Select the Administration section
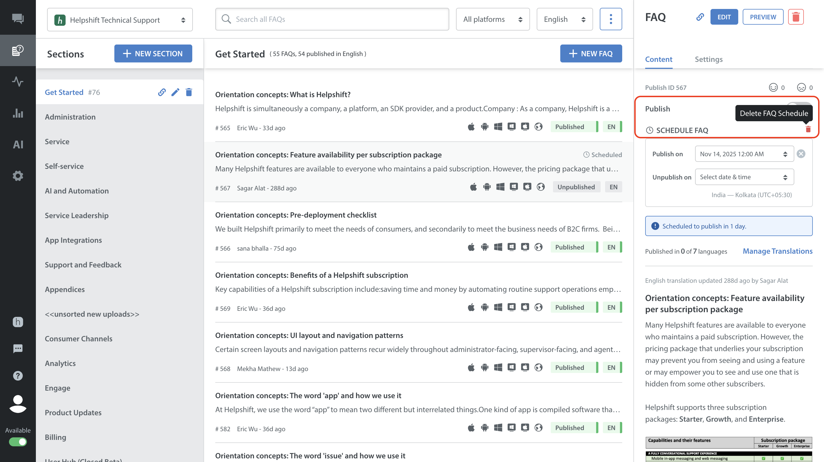This screenshot has height=462, width=824. pyautogui.click(x=70, y=117)
